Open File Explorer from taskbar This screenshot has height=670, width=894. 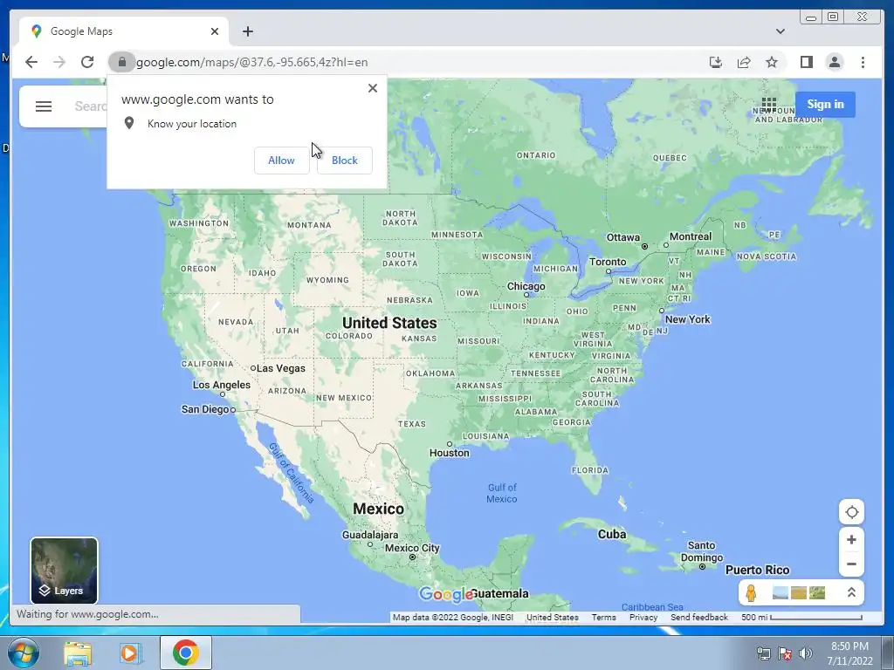pyautogui.click(x=78, y=653)
